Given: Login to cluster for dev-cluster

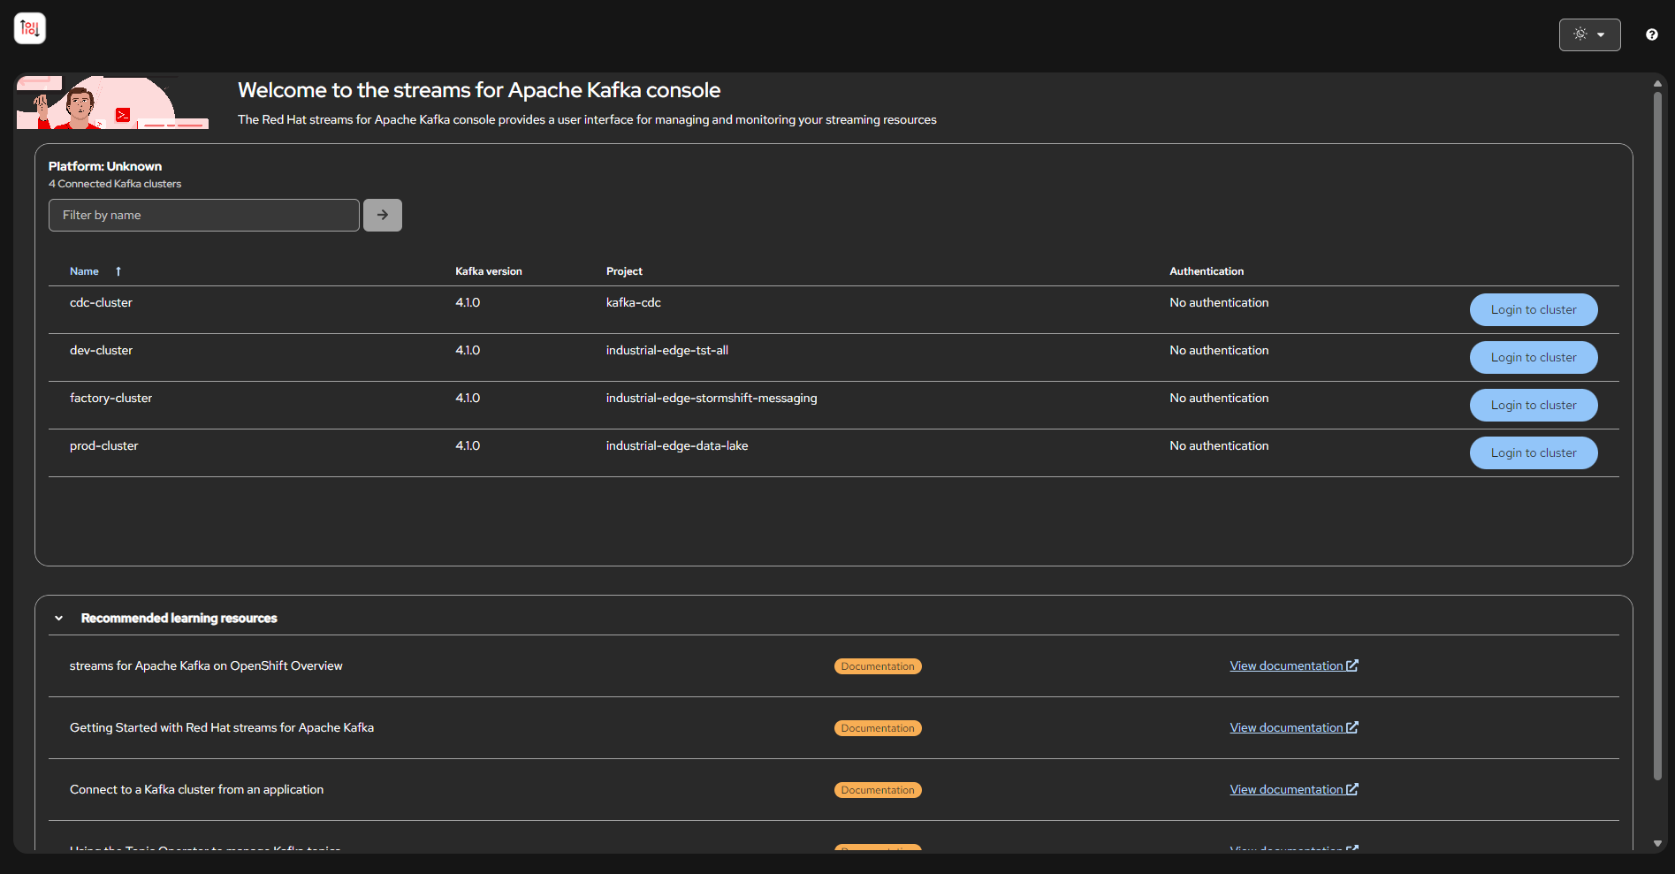Looking at the screenshot, I should click(x=1534, y=357).
